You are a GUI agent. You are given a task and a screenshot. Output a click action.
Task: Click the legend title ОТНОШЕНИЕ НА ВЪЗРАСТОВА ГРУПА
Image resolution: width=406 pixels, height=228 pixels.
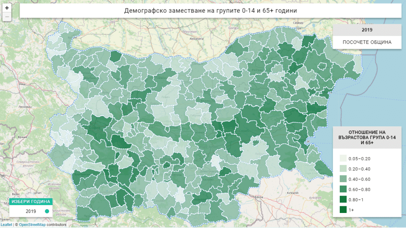(x=367, y=137)
